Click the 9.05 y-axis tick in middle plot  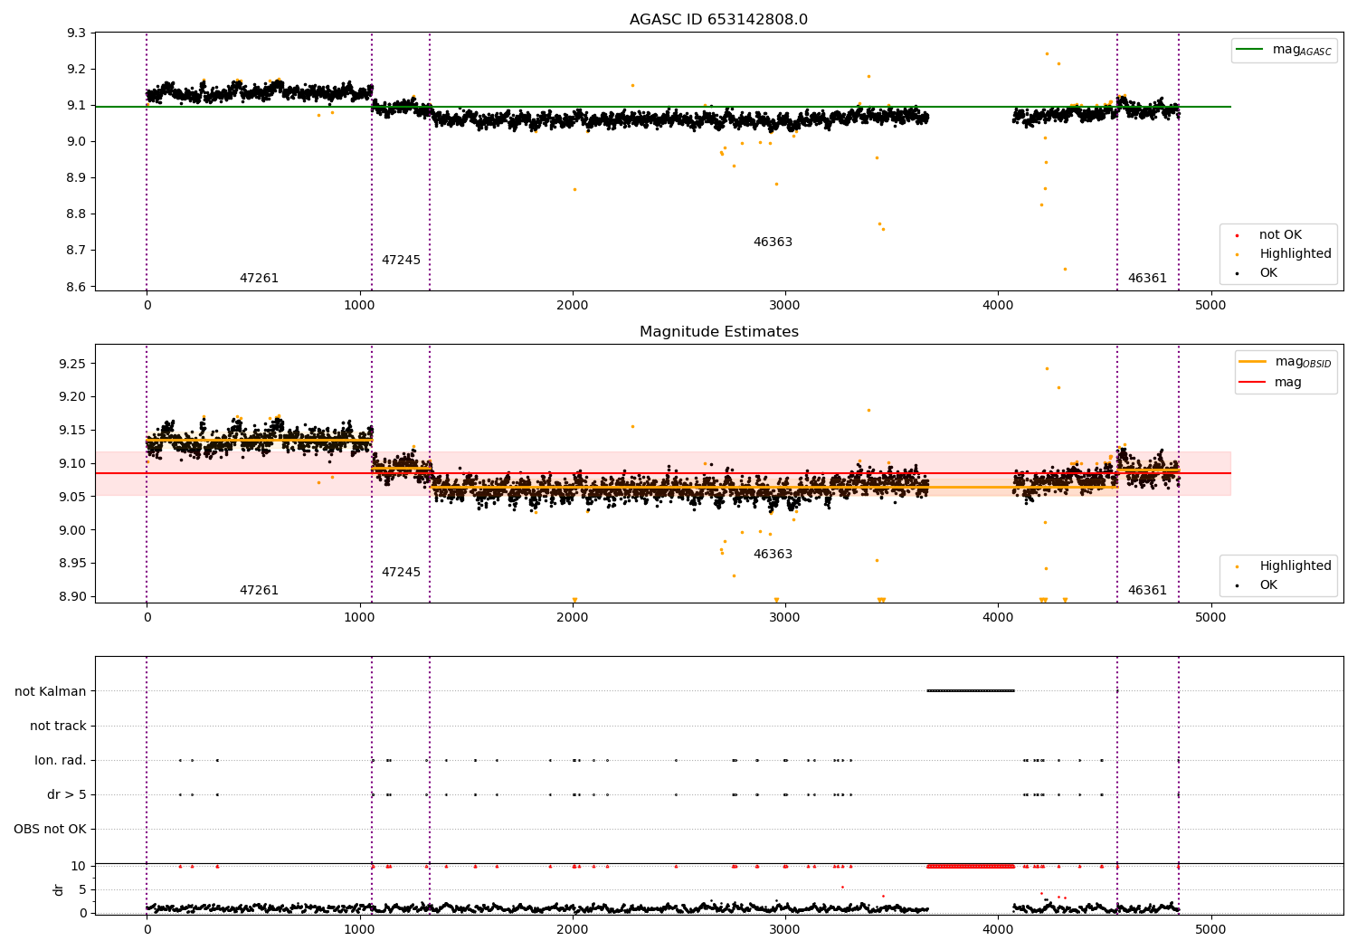click(73, 497)
